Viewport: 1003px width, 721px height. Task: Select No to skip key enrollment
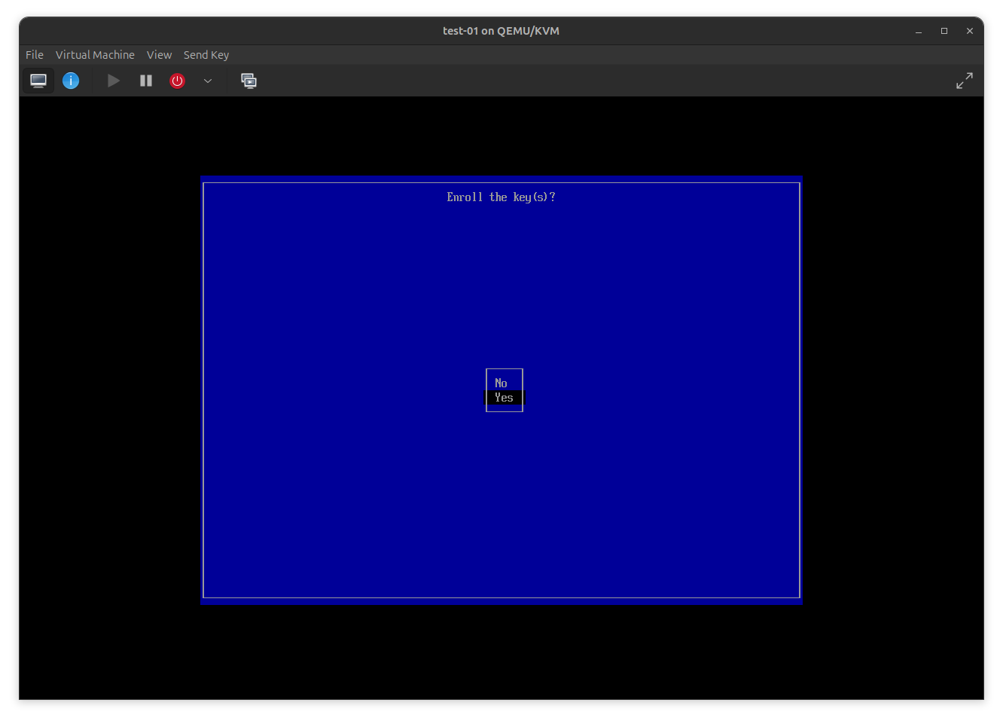502,383
